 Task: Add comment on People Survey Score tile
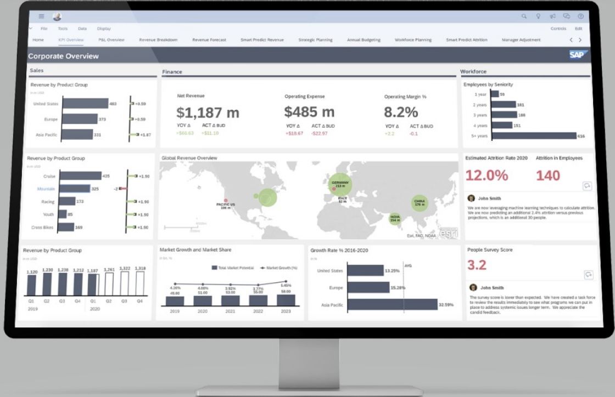(x=589, y=275)
